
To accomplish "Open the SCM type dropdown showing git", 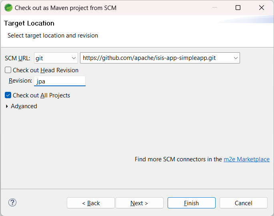I will 56,58.
